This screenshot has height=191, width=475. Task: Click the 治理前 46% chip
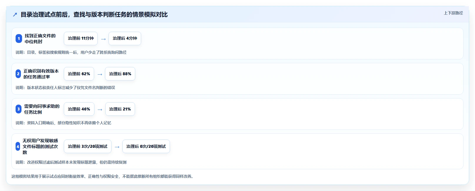(79, 109)
